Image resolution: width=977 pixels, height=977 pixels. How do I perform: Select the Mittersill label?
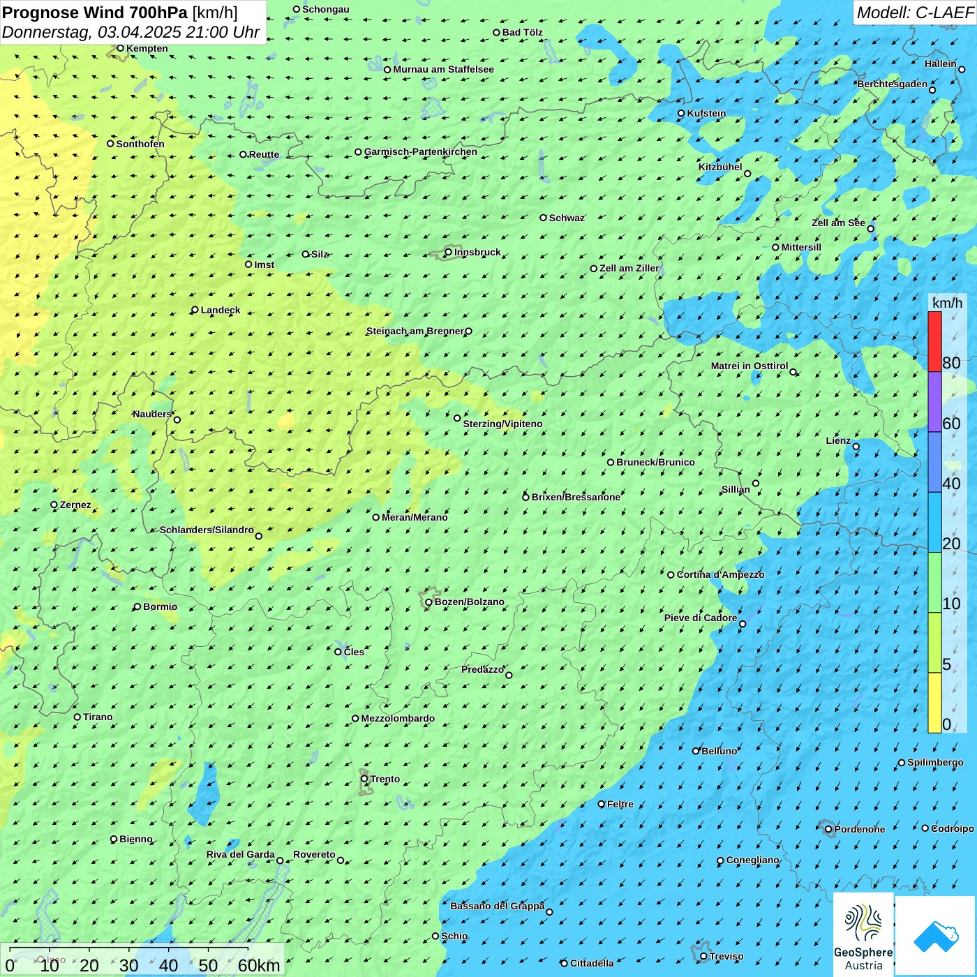click(x=801, y=247)
